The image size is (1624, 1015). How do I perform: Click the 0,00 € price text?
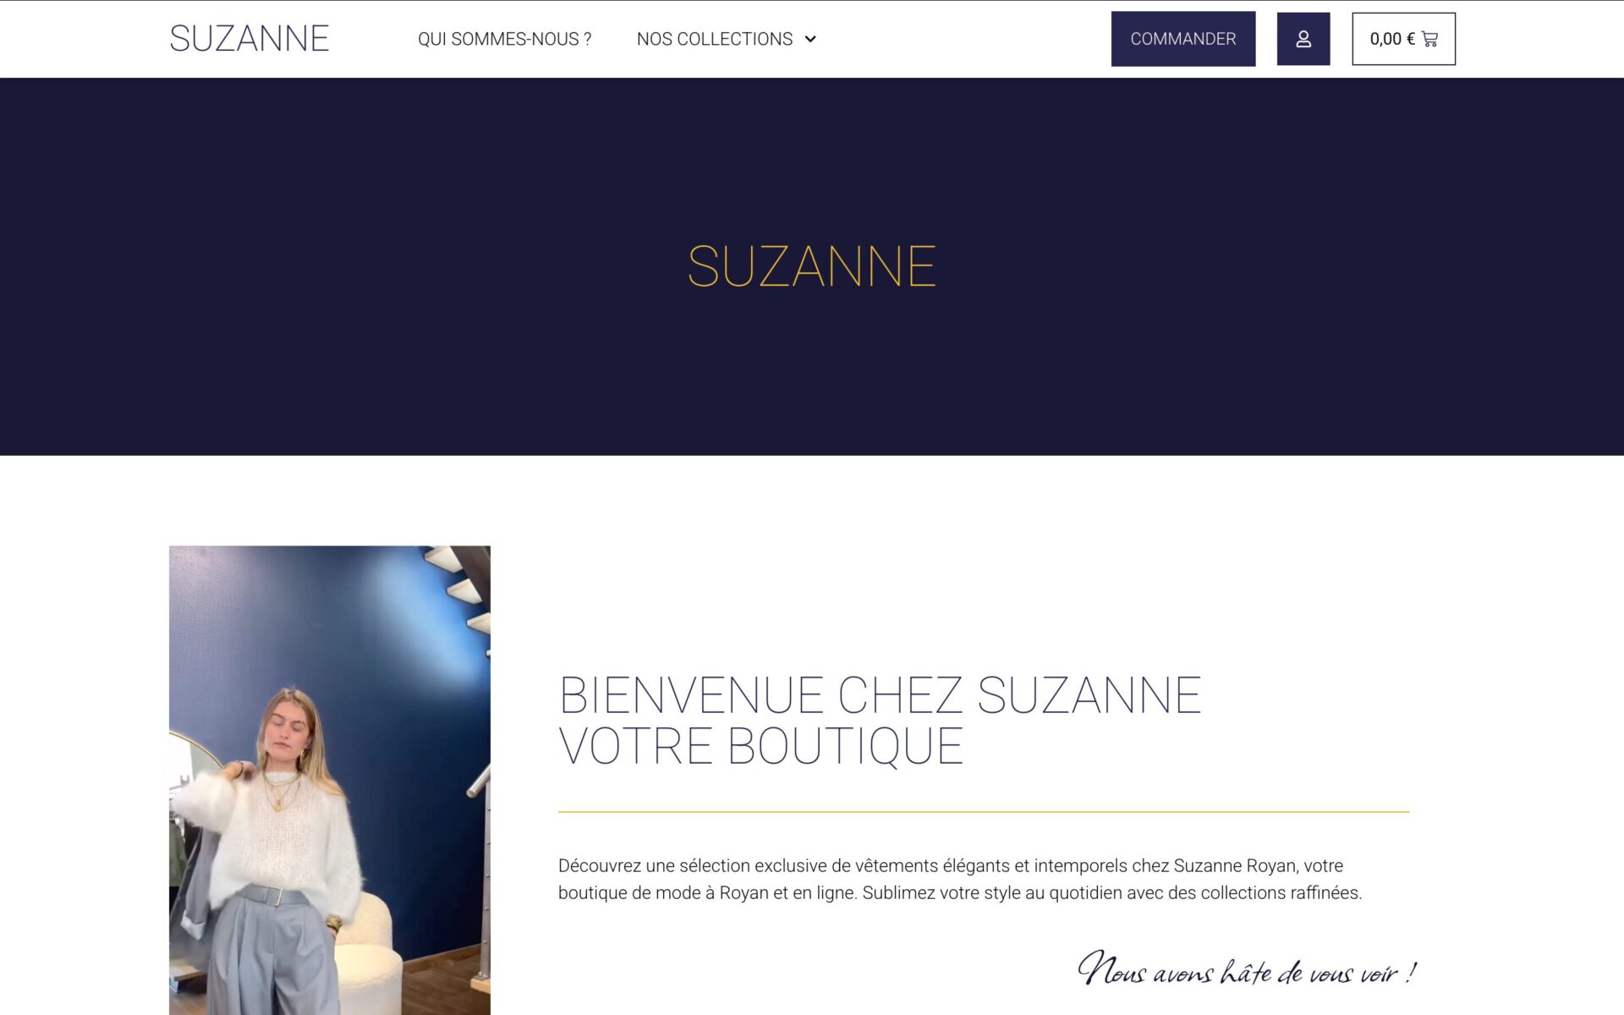[x=1391, y=39]
